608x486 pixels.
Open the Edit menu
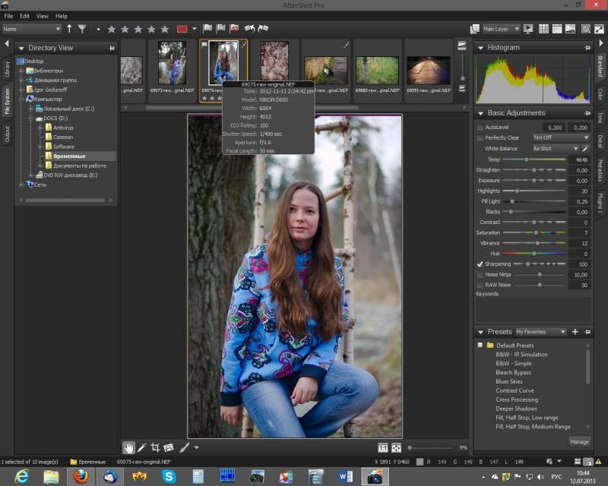(24, 16)
